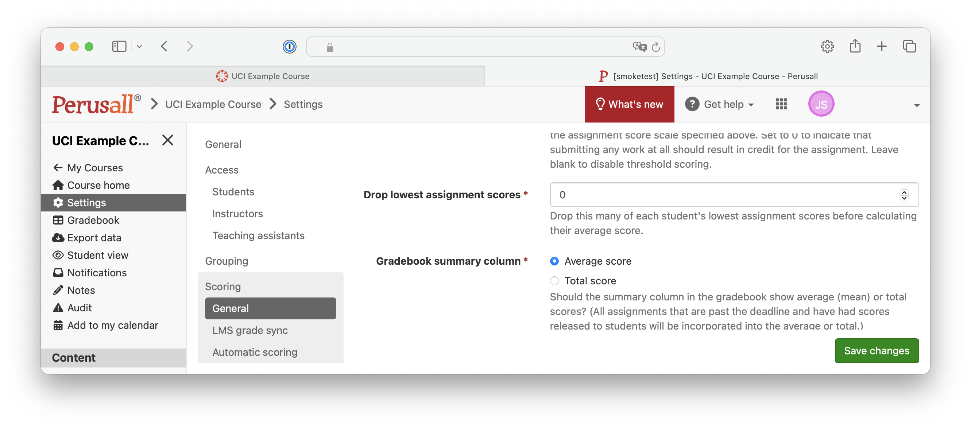Screen dimensions: 971x428
Task: Switch to the UCI Example Course browser tab
Action: point(271,76)
